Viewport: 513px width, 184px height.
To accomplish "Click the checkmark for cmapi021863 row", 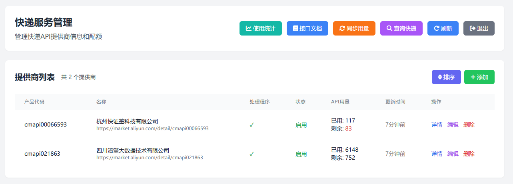I will click(x=252, y=154).
